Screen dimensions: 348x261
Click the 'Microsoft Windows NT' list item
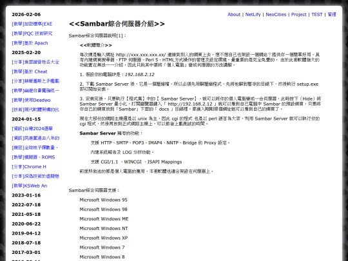[104, 229]
